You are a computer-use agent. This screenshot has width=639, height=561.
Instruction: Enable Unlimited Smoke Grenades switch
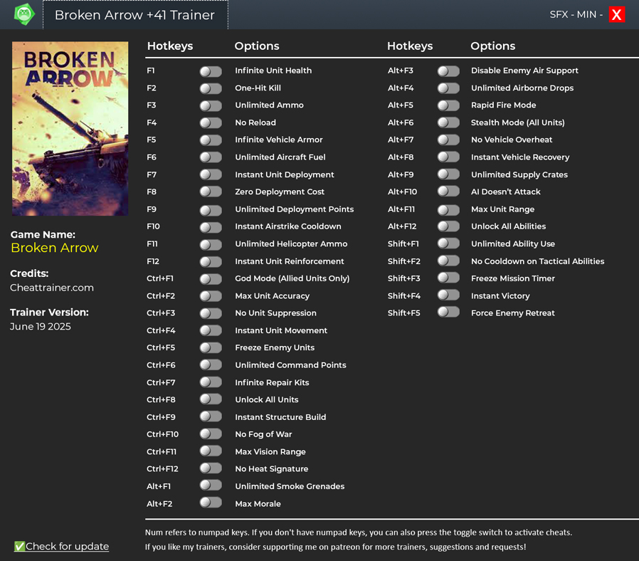click(211, 485)
